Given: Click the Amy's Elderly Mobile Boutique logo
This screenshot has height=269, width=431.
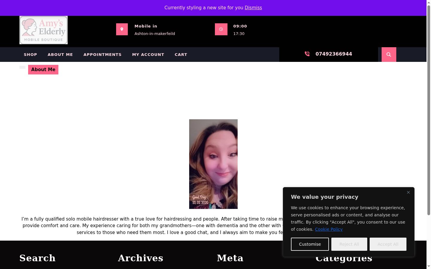Looking at the screenshot, I should (x=43, y=30).
